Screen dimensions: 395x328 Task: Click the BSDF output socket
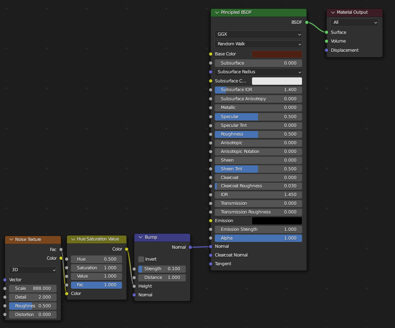tap(307, 22)
